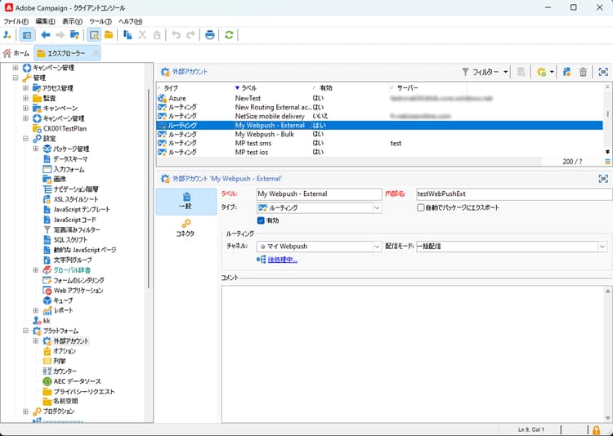Click the blue back arrow icon
The width and height of the screenshot is (613, 436).
[x=45, y=34]
